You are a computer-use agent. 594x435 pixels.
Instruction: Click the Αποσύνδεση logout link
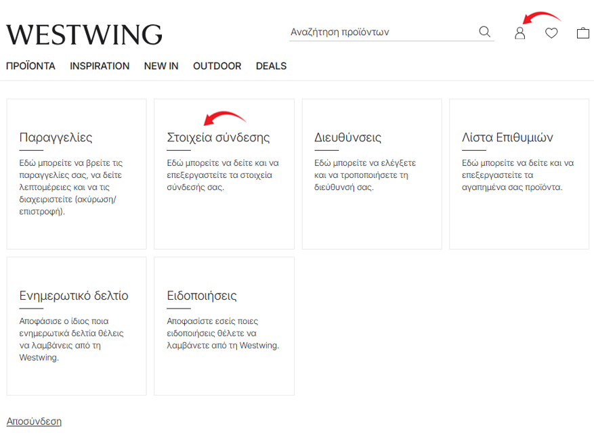34,421
